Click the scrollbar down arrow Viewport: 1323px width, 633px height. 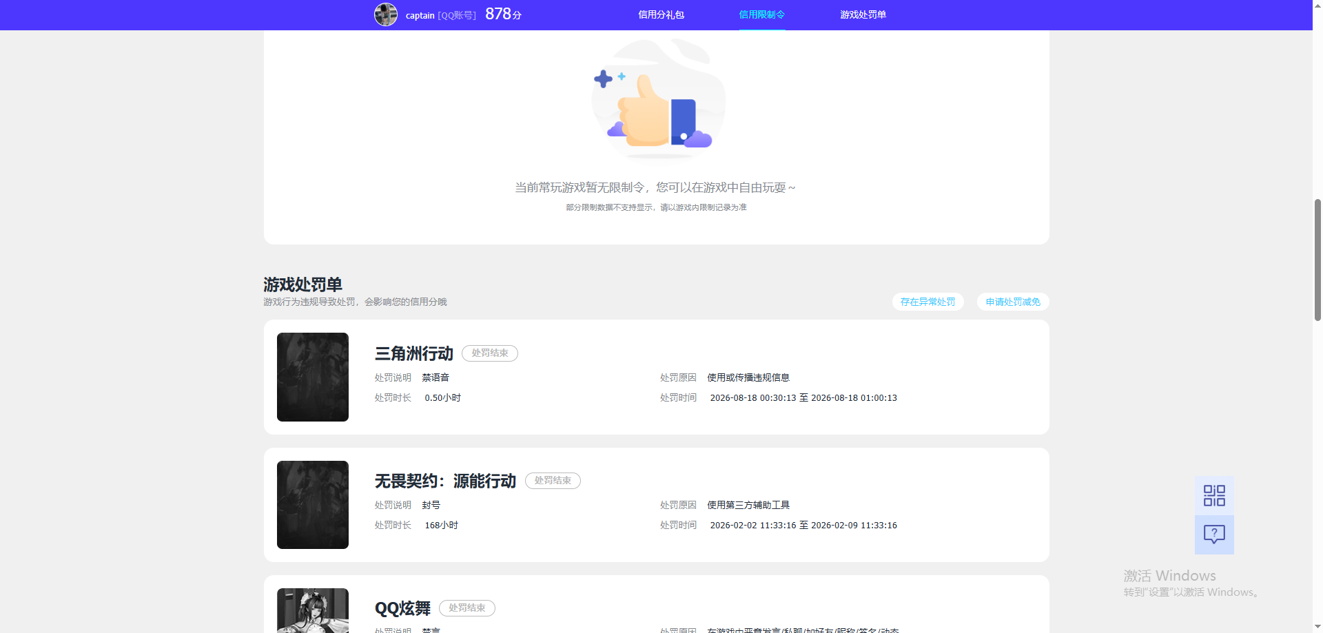pos(1317,627)
